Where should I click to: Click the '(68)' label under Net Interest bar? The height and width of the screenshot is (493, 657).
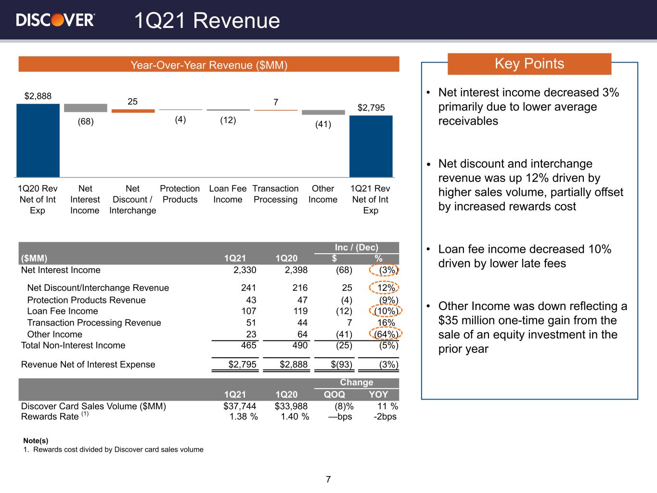tap(86, 121)
